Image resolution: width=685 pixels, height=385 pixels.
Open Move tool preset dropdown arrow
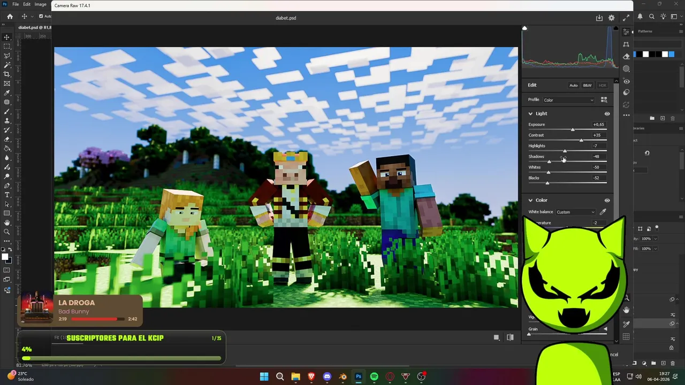point(32,17)
